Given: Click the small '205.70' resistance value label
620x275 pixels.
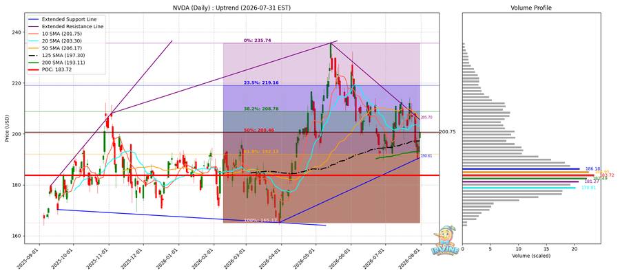Looking at the screenshot, I should tap(426, 118).
